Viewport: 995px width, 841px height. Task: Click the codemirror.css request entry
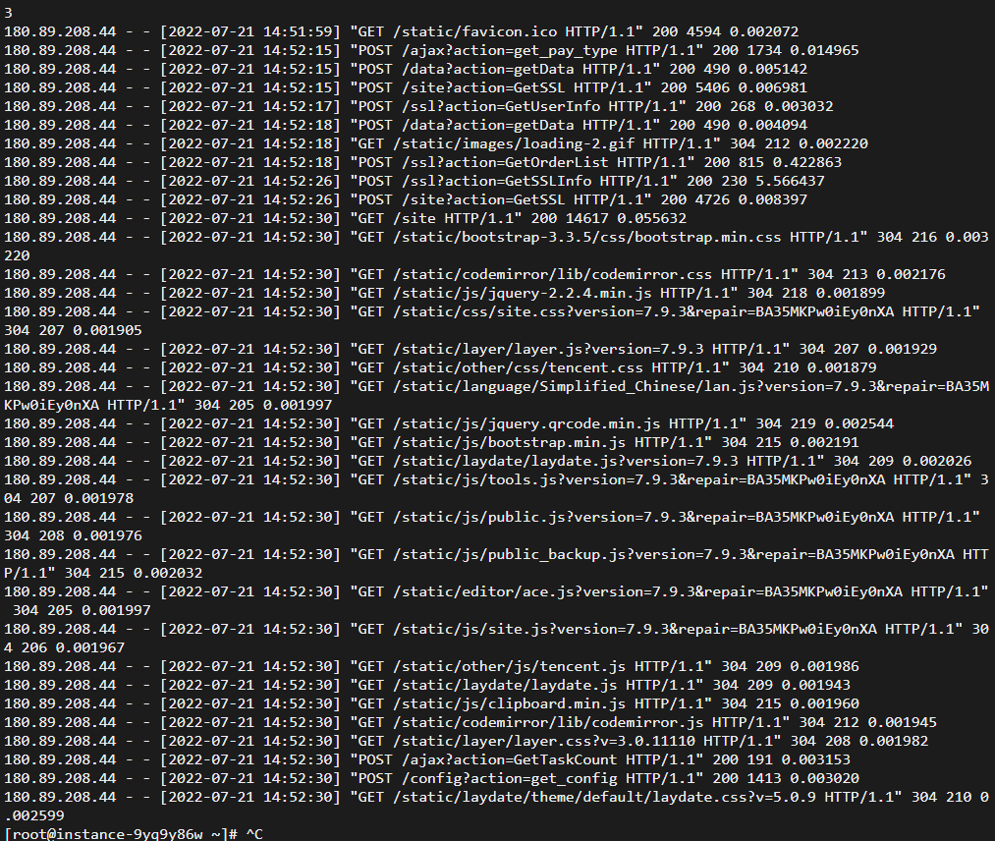coord(474,274)
